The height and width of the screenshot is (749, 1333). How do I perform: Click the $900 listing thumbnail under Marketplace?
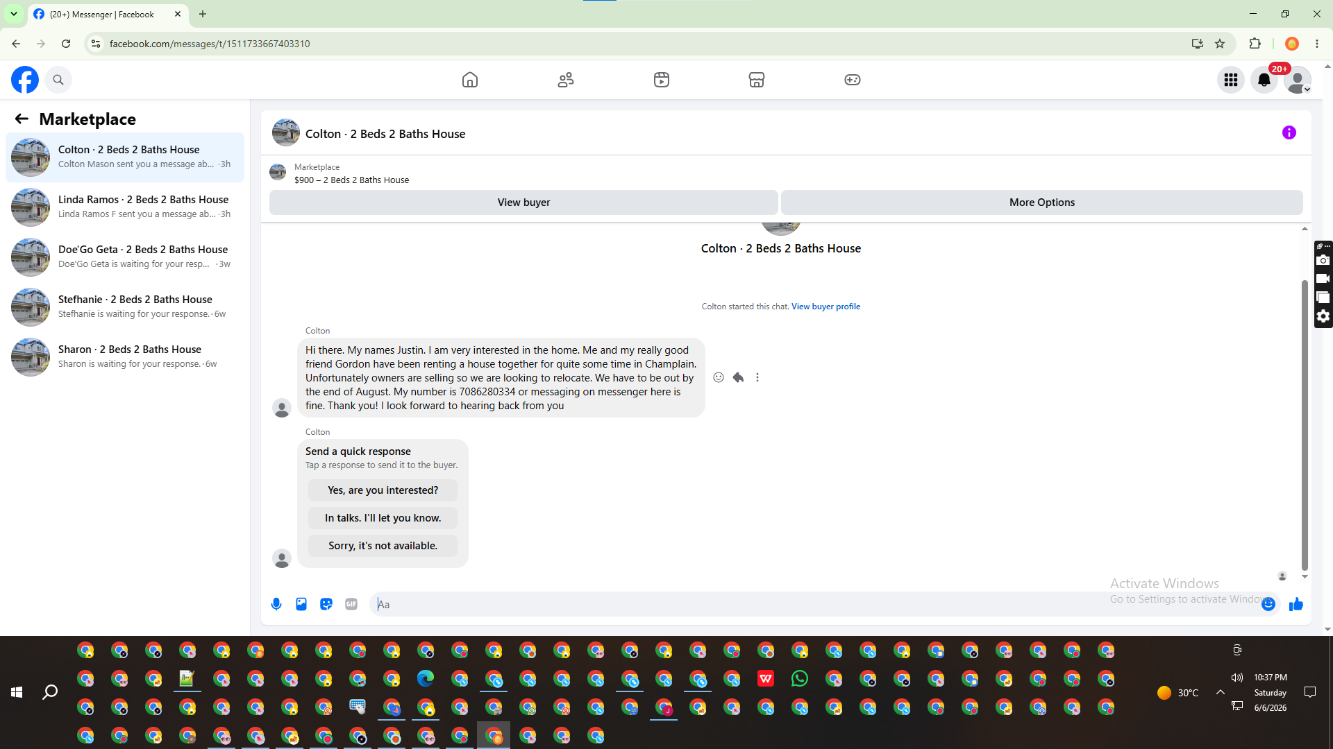pos(278,172)
